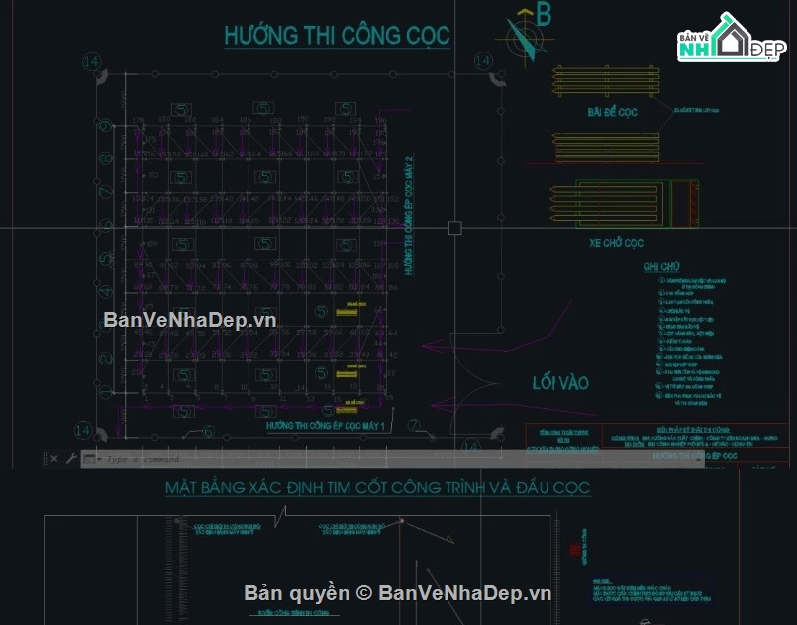Select the blue notes box in lower sheet
This screenshot has width=797, height=625.
(652, 591)
